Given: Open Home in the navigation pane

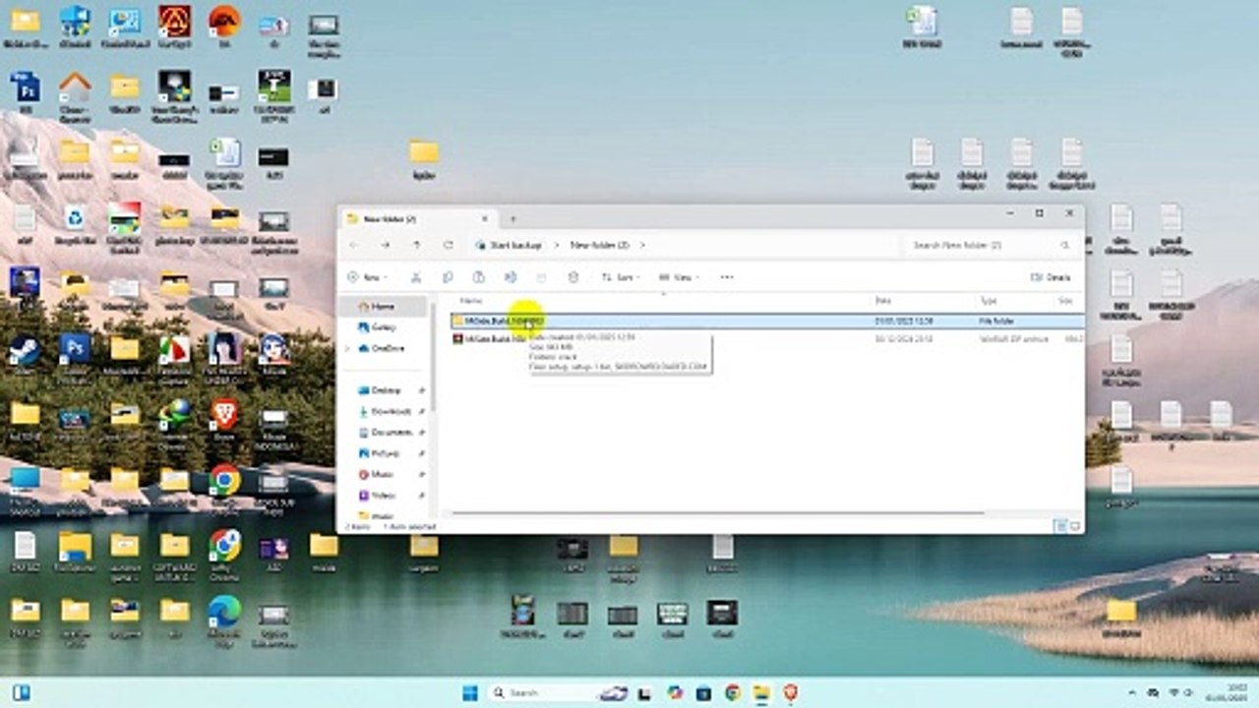Looking at the screenshot, I should pos(383,307).
